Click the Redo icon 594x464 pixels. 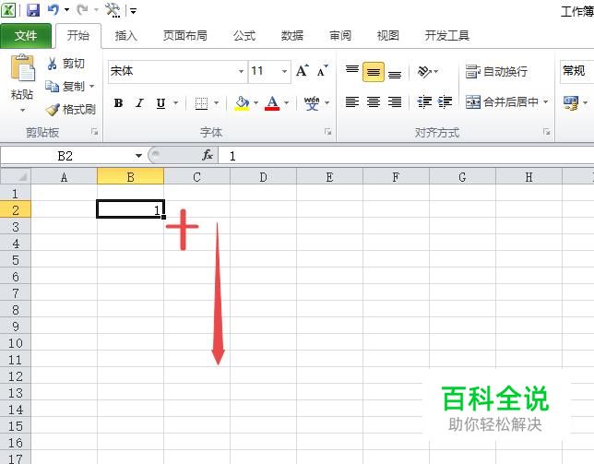82,10
